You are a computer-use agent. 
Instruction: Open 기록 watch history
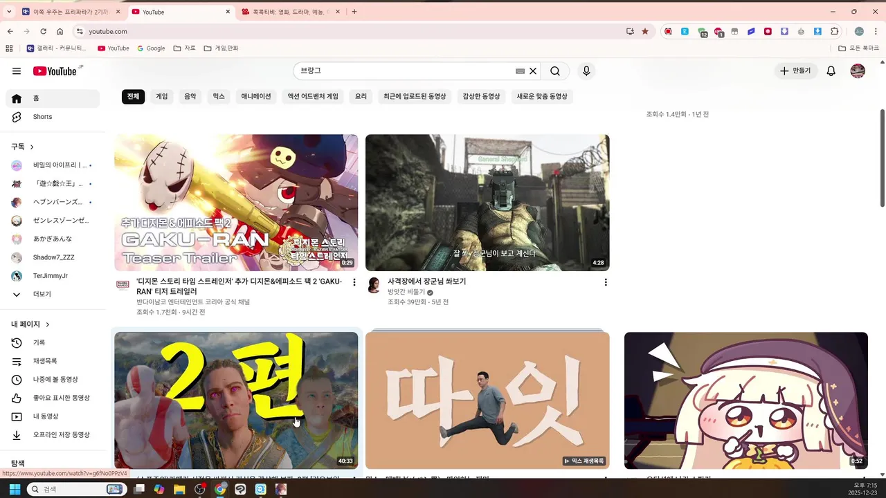53,342
